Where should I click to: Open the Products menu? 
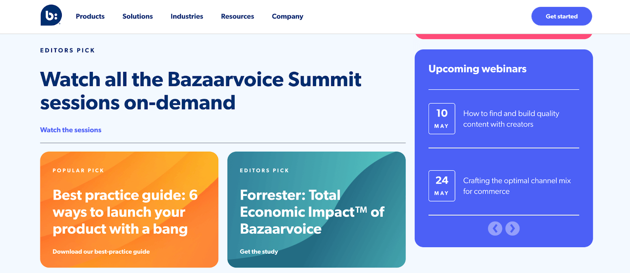[90, 16]
